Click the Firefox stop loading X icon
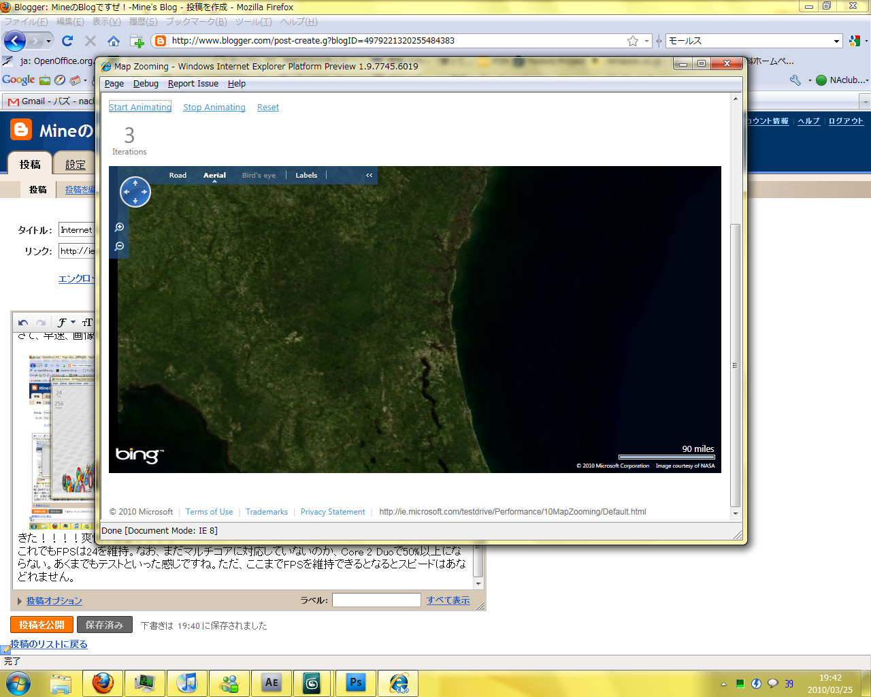Screen dimensions: 871x697 [91, 41]
